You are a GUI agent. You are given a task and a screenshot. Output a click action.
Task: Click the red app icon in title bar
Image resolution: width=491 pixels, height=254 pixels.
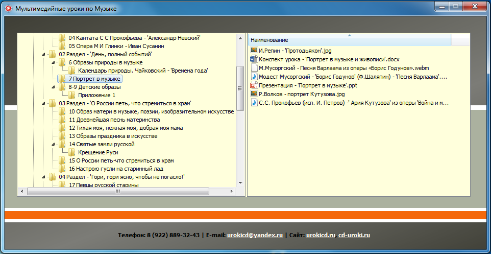(x=9, y=9)
